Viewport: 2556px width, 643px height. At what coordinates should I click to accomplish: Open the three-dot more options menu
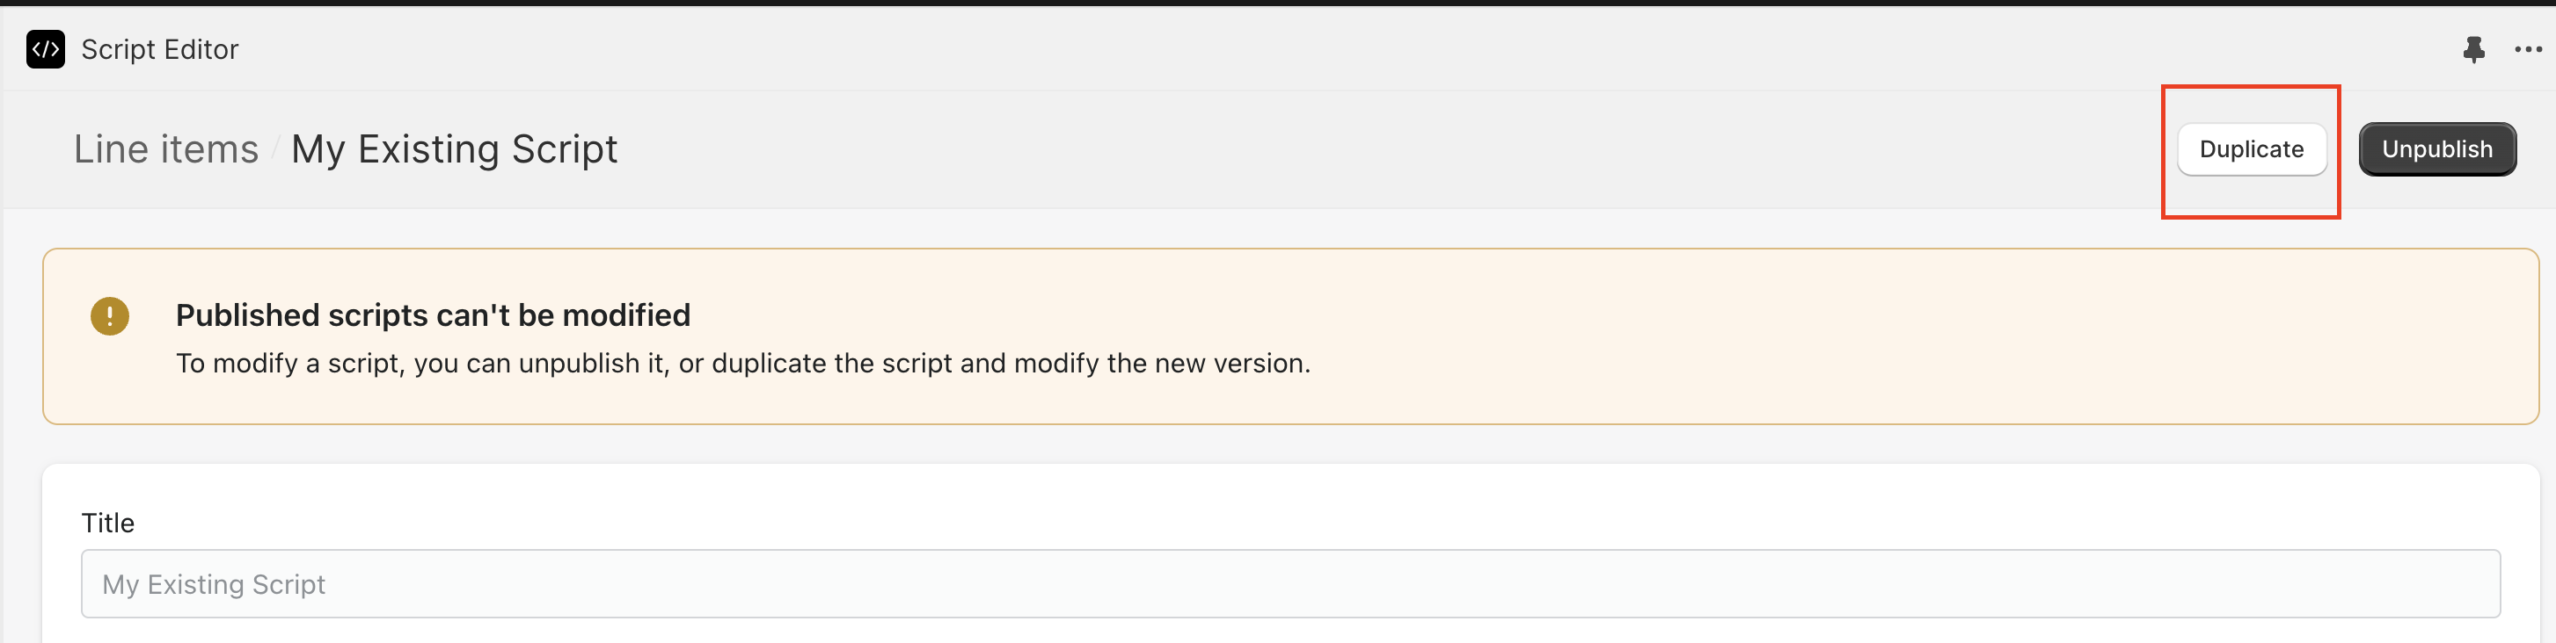(2527, 49)
